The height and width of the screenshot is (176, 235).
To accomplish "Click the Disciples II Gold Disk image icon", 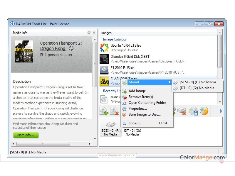I will click(x=104, y=59).
